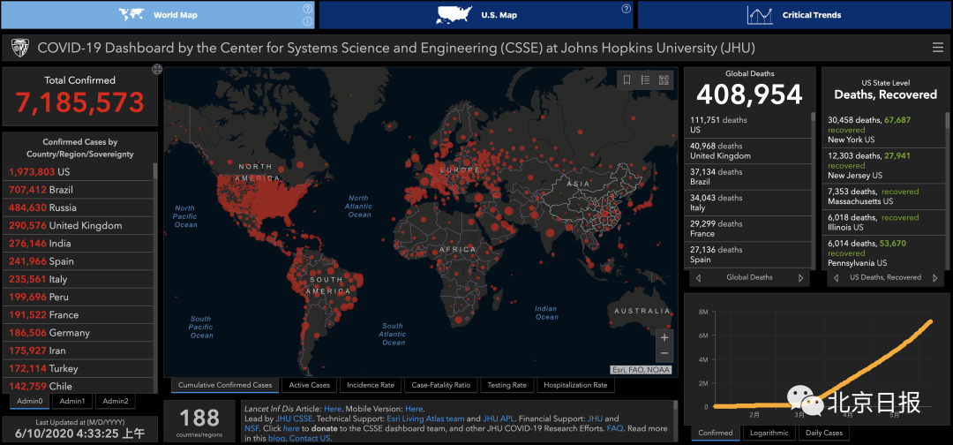
Task: Select France in confirmed cases list
Action: pos(77,315)
